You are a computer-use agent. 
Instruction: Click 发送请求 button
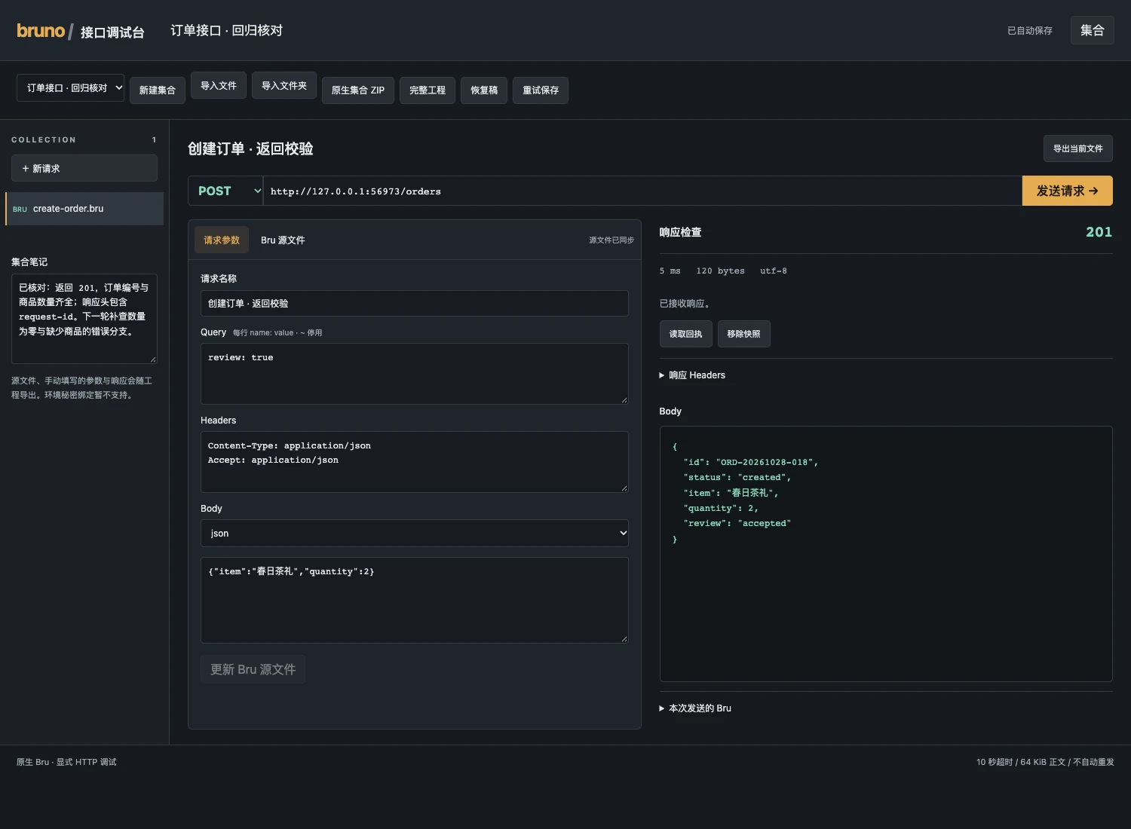coord(1067,191)
